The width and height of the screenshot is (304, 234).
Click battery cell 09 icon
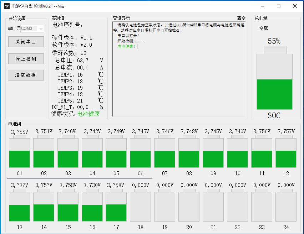coord(213,153)
